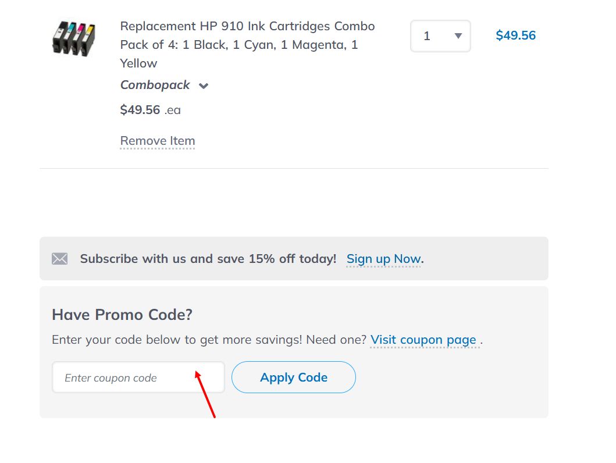Click the Have Promo Code heading
This screenshot has width=616, height=463.
122,315
